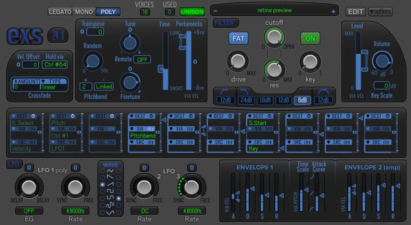The width and height of the screenshot is (411, 225).
Task: Click the LFO section label button
Action: tap(14, 164)
